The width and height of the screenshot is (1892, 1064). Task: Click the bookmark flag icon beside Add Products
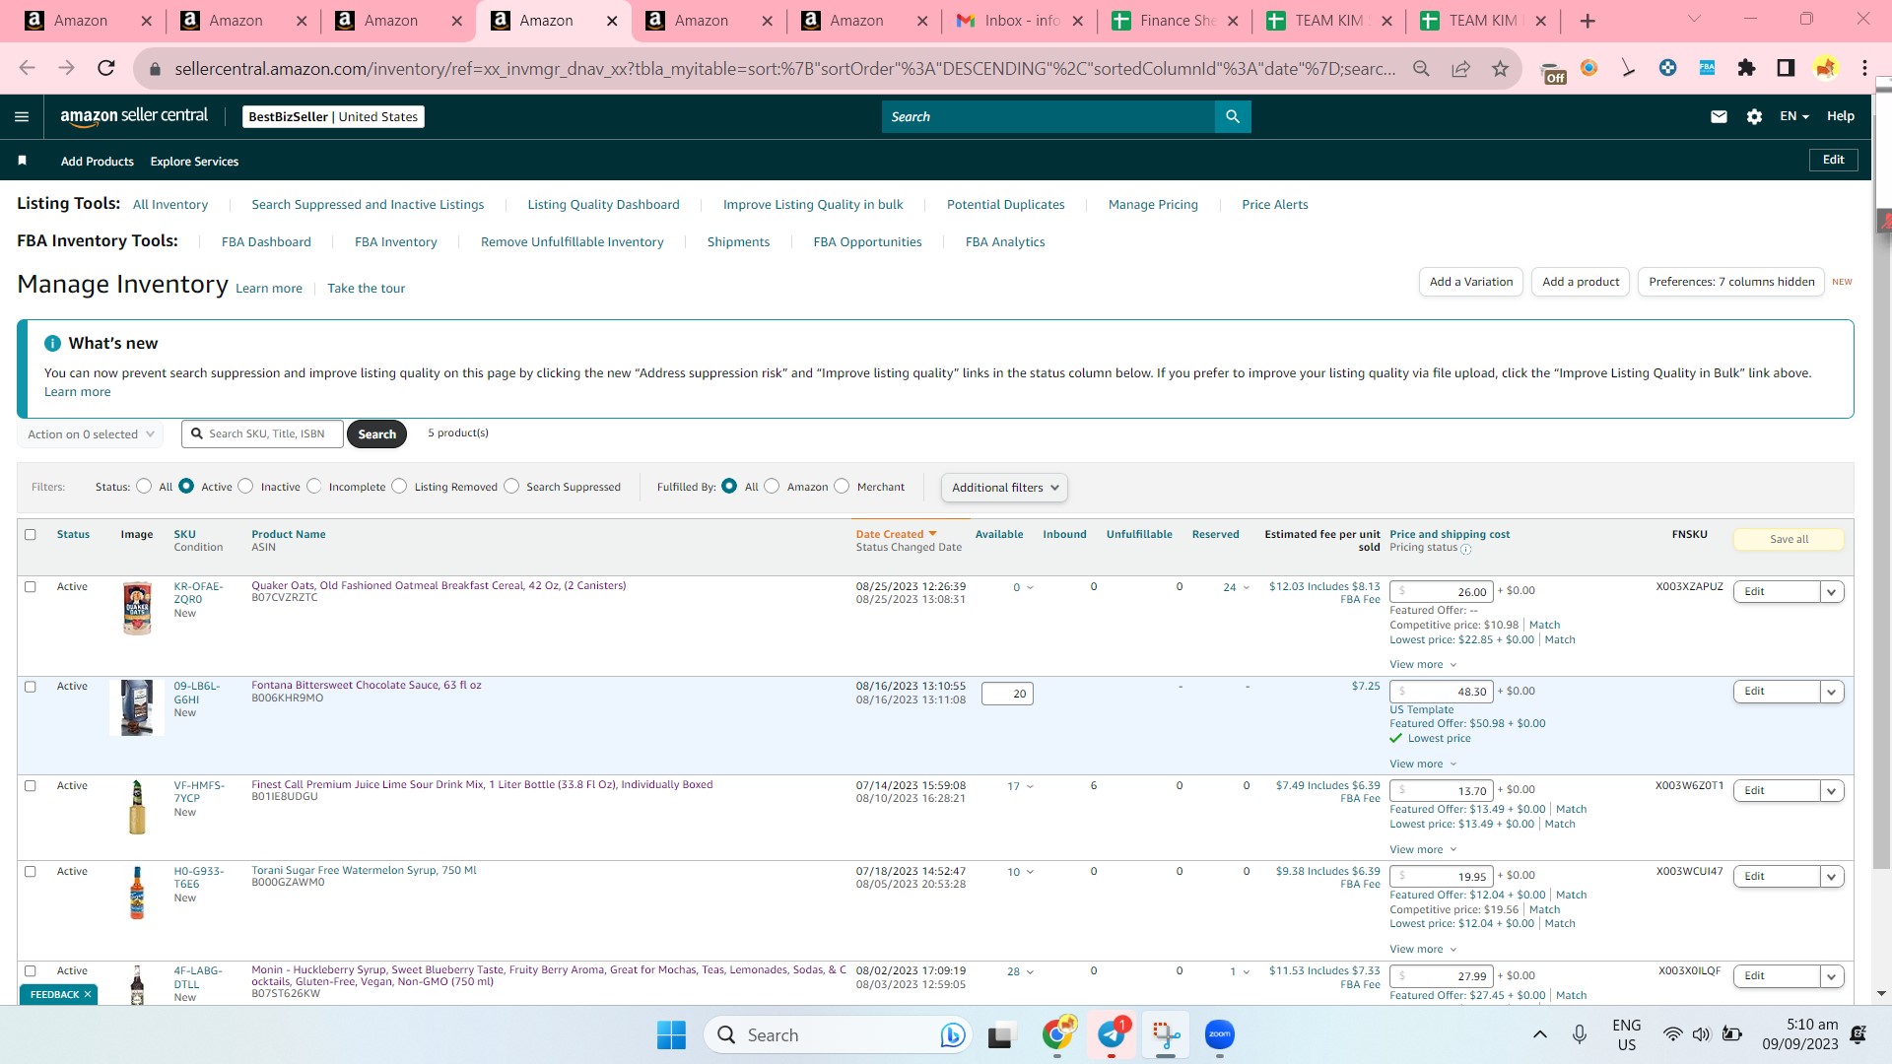click(x=22, y=161)
